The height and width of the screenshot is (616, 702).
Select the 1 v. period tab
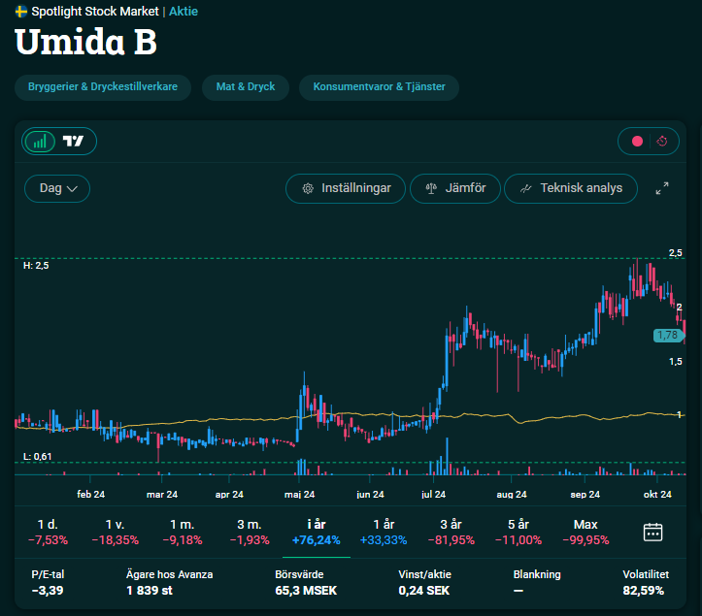[116, 532]
